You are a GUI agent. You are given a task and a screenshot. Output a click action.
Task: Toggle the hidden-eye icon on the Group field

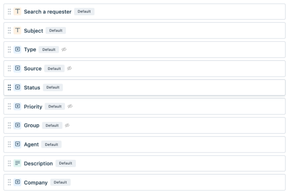point(67,125)
